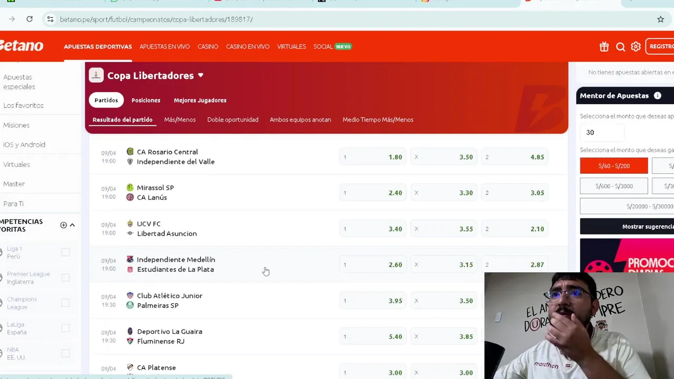This screenshot has height=379, width=674.
Task: Open the search magnifier icon
Action: (x=620, y=47)
